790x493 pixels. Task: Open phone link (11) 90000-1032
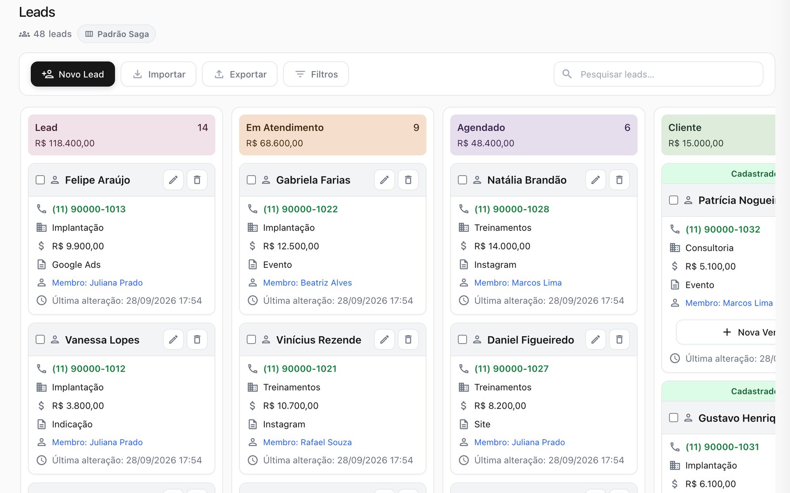(x=723, y=229)
